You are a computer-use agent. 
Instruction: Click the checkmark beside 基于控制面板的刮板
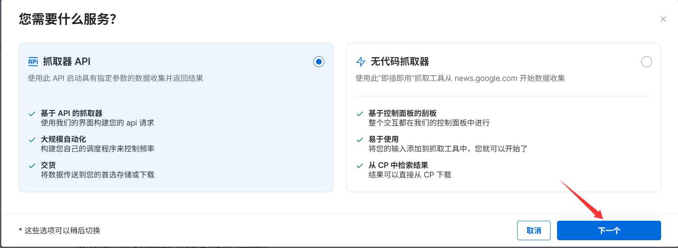pos(359,114)
